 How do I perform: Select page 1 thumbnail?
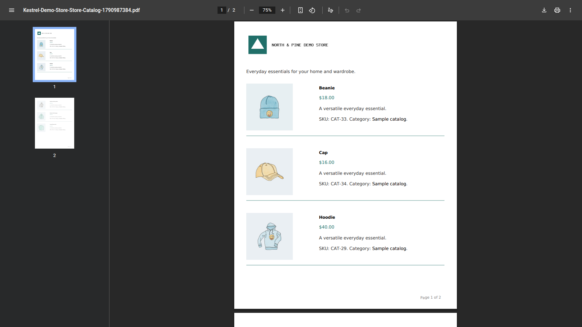point(55,54)
